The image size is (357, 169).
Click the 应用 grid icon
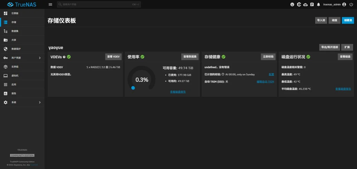coord(6,85)
